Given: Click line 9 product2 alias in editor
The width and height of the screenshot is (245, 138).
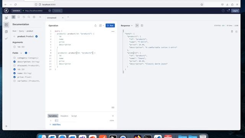Looking at the screenshot, I should 63,53.
